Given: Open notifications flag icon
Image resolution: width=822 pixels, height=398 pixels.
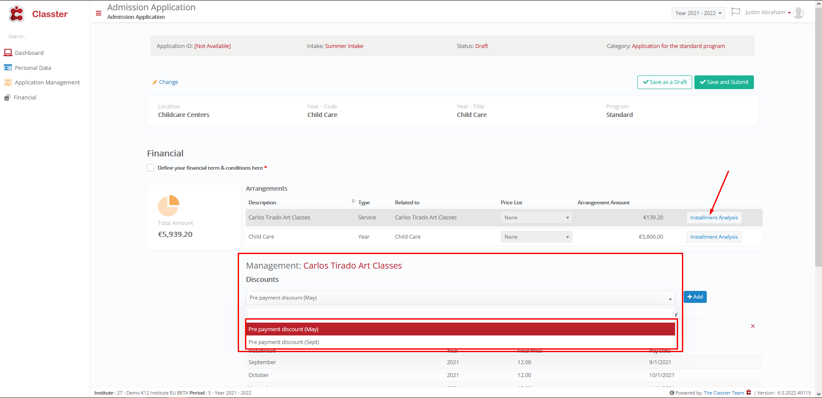Looking at the screenshot, I should pos(735,12).
